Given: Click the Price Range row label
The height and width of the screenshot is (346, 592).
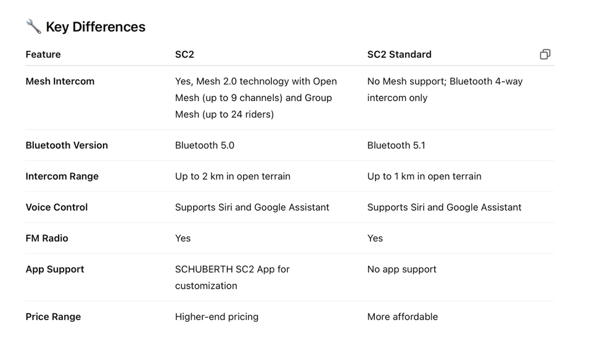Looking at the screenshot, I should 53,317.
